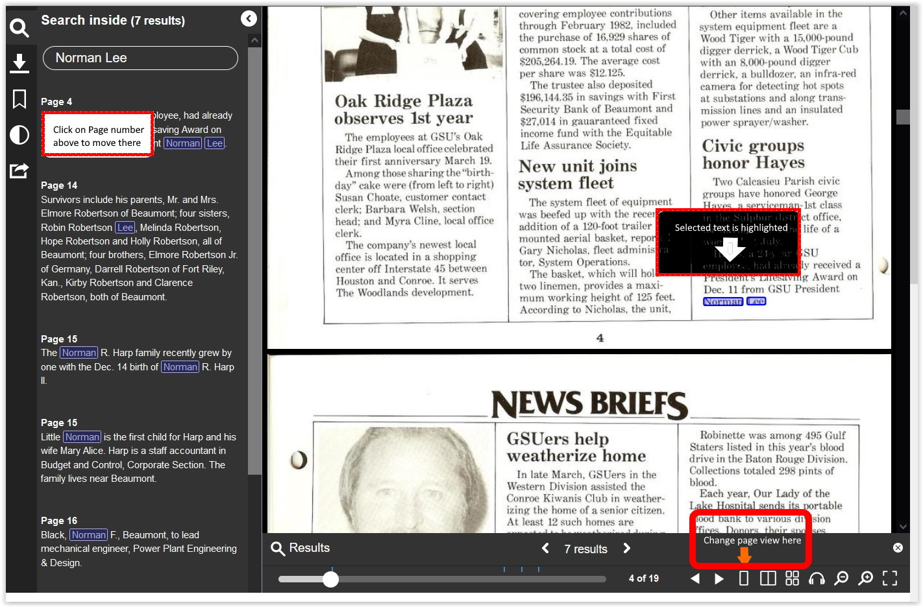Go to the next search result
This screenshot has height=607, width=923.
pyautogui.click(x=626, y=549)
